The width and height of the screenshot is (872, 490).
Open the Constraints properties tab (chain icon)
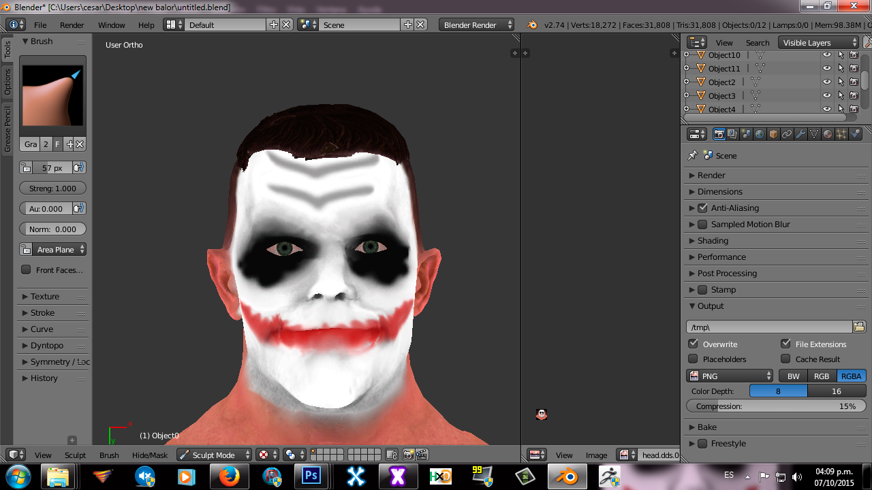pos(787,134)
